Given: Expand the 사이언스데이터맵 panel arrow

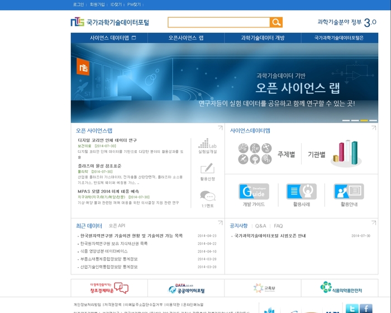Looking at the screenshot, I should pos(374,128).
